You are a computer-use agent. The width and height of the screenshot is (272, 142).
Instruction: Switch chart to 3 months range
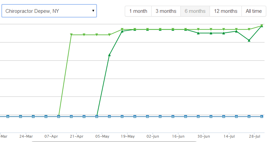[x=166, y=11]
